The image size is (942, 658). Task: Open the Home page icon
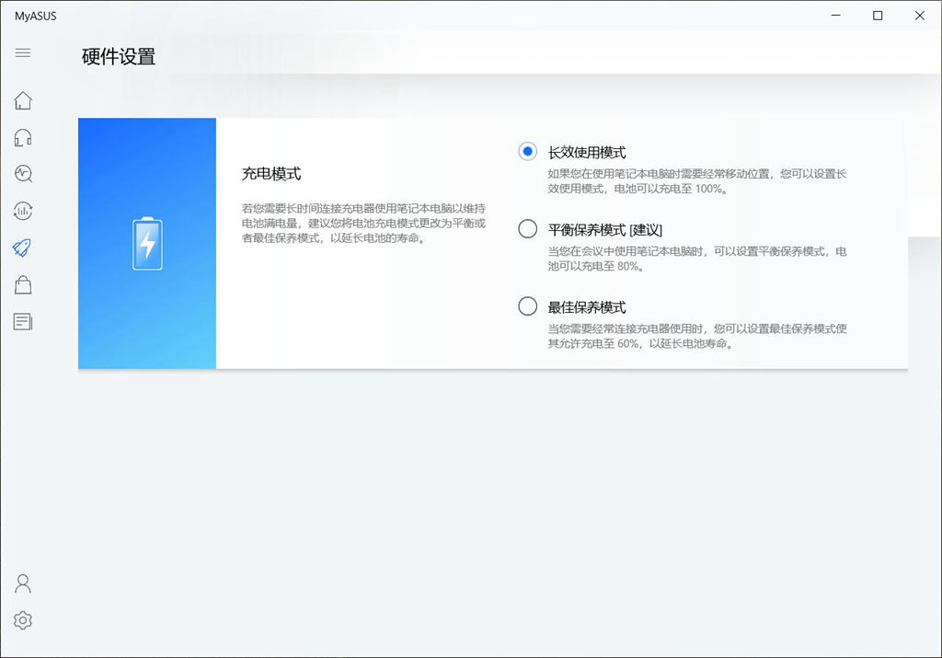coord(23,100)
